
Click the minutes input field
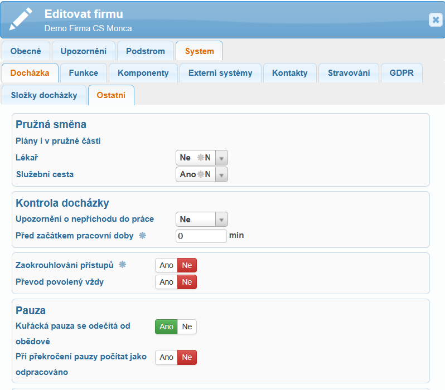click(201, 236)
